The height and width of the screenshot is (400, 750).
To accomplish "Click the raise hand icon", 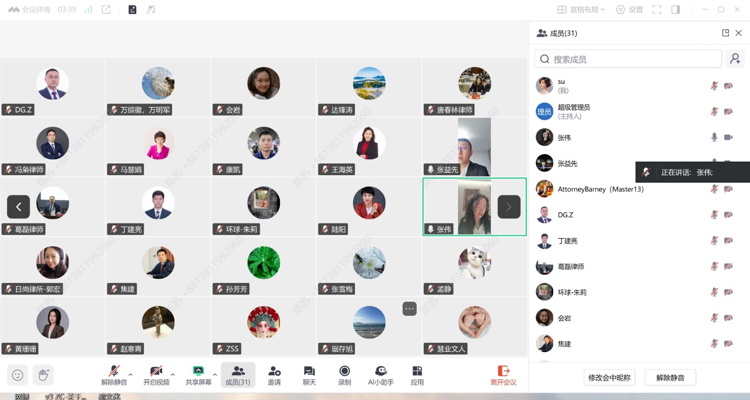I will 43,375.
